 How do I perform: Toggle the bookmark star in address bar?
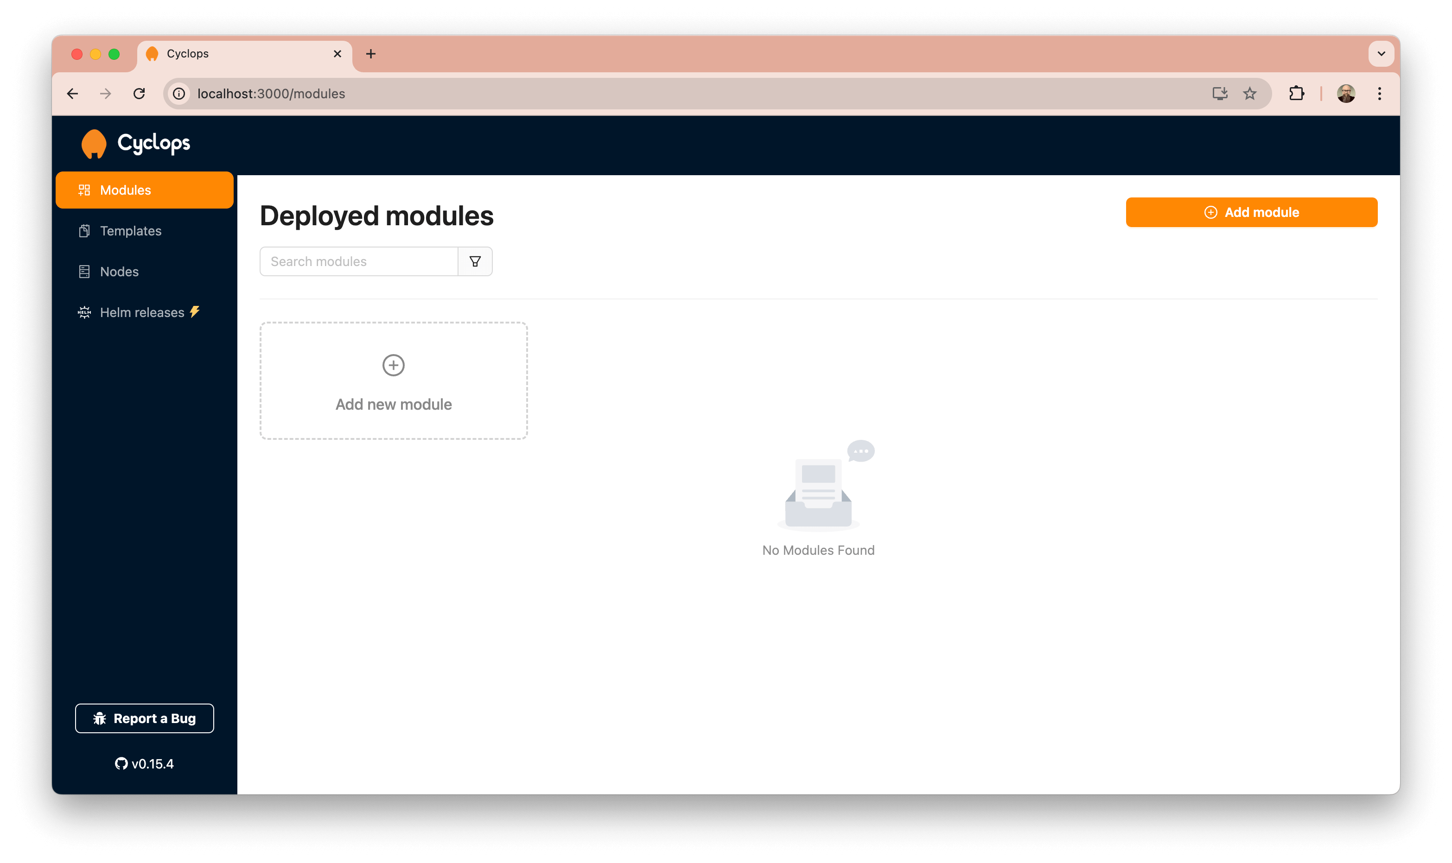tap(1250, 93)
